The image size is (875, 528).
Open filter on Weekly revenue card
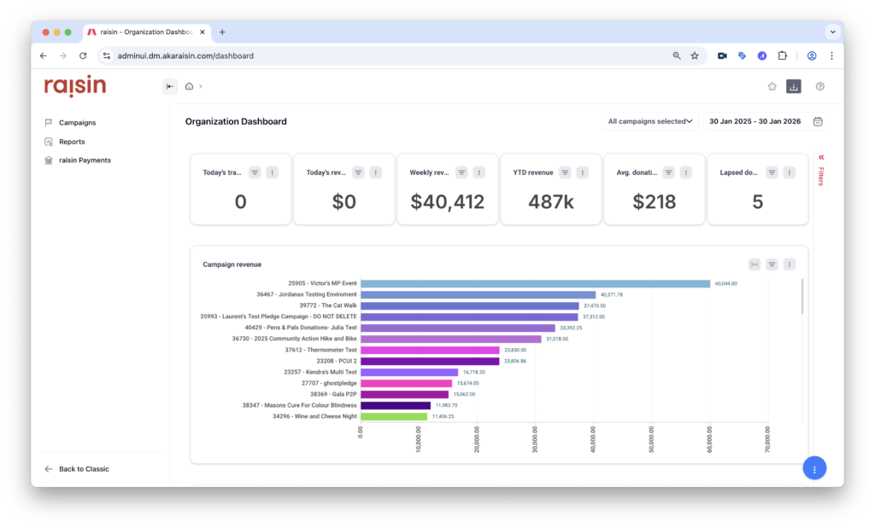click(461, 172)
